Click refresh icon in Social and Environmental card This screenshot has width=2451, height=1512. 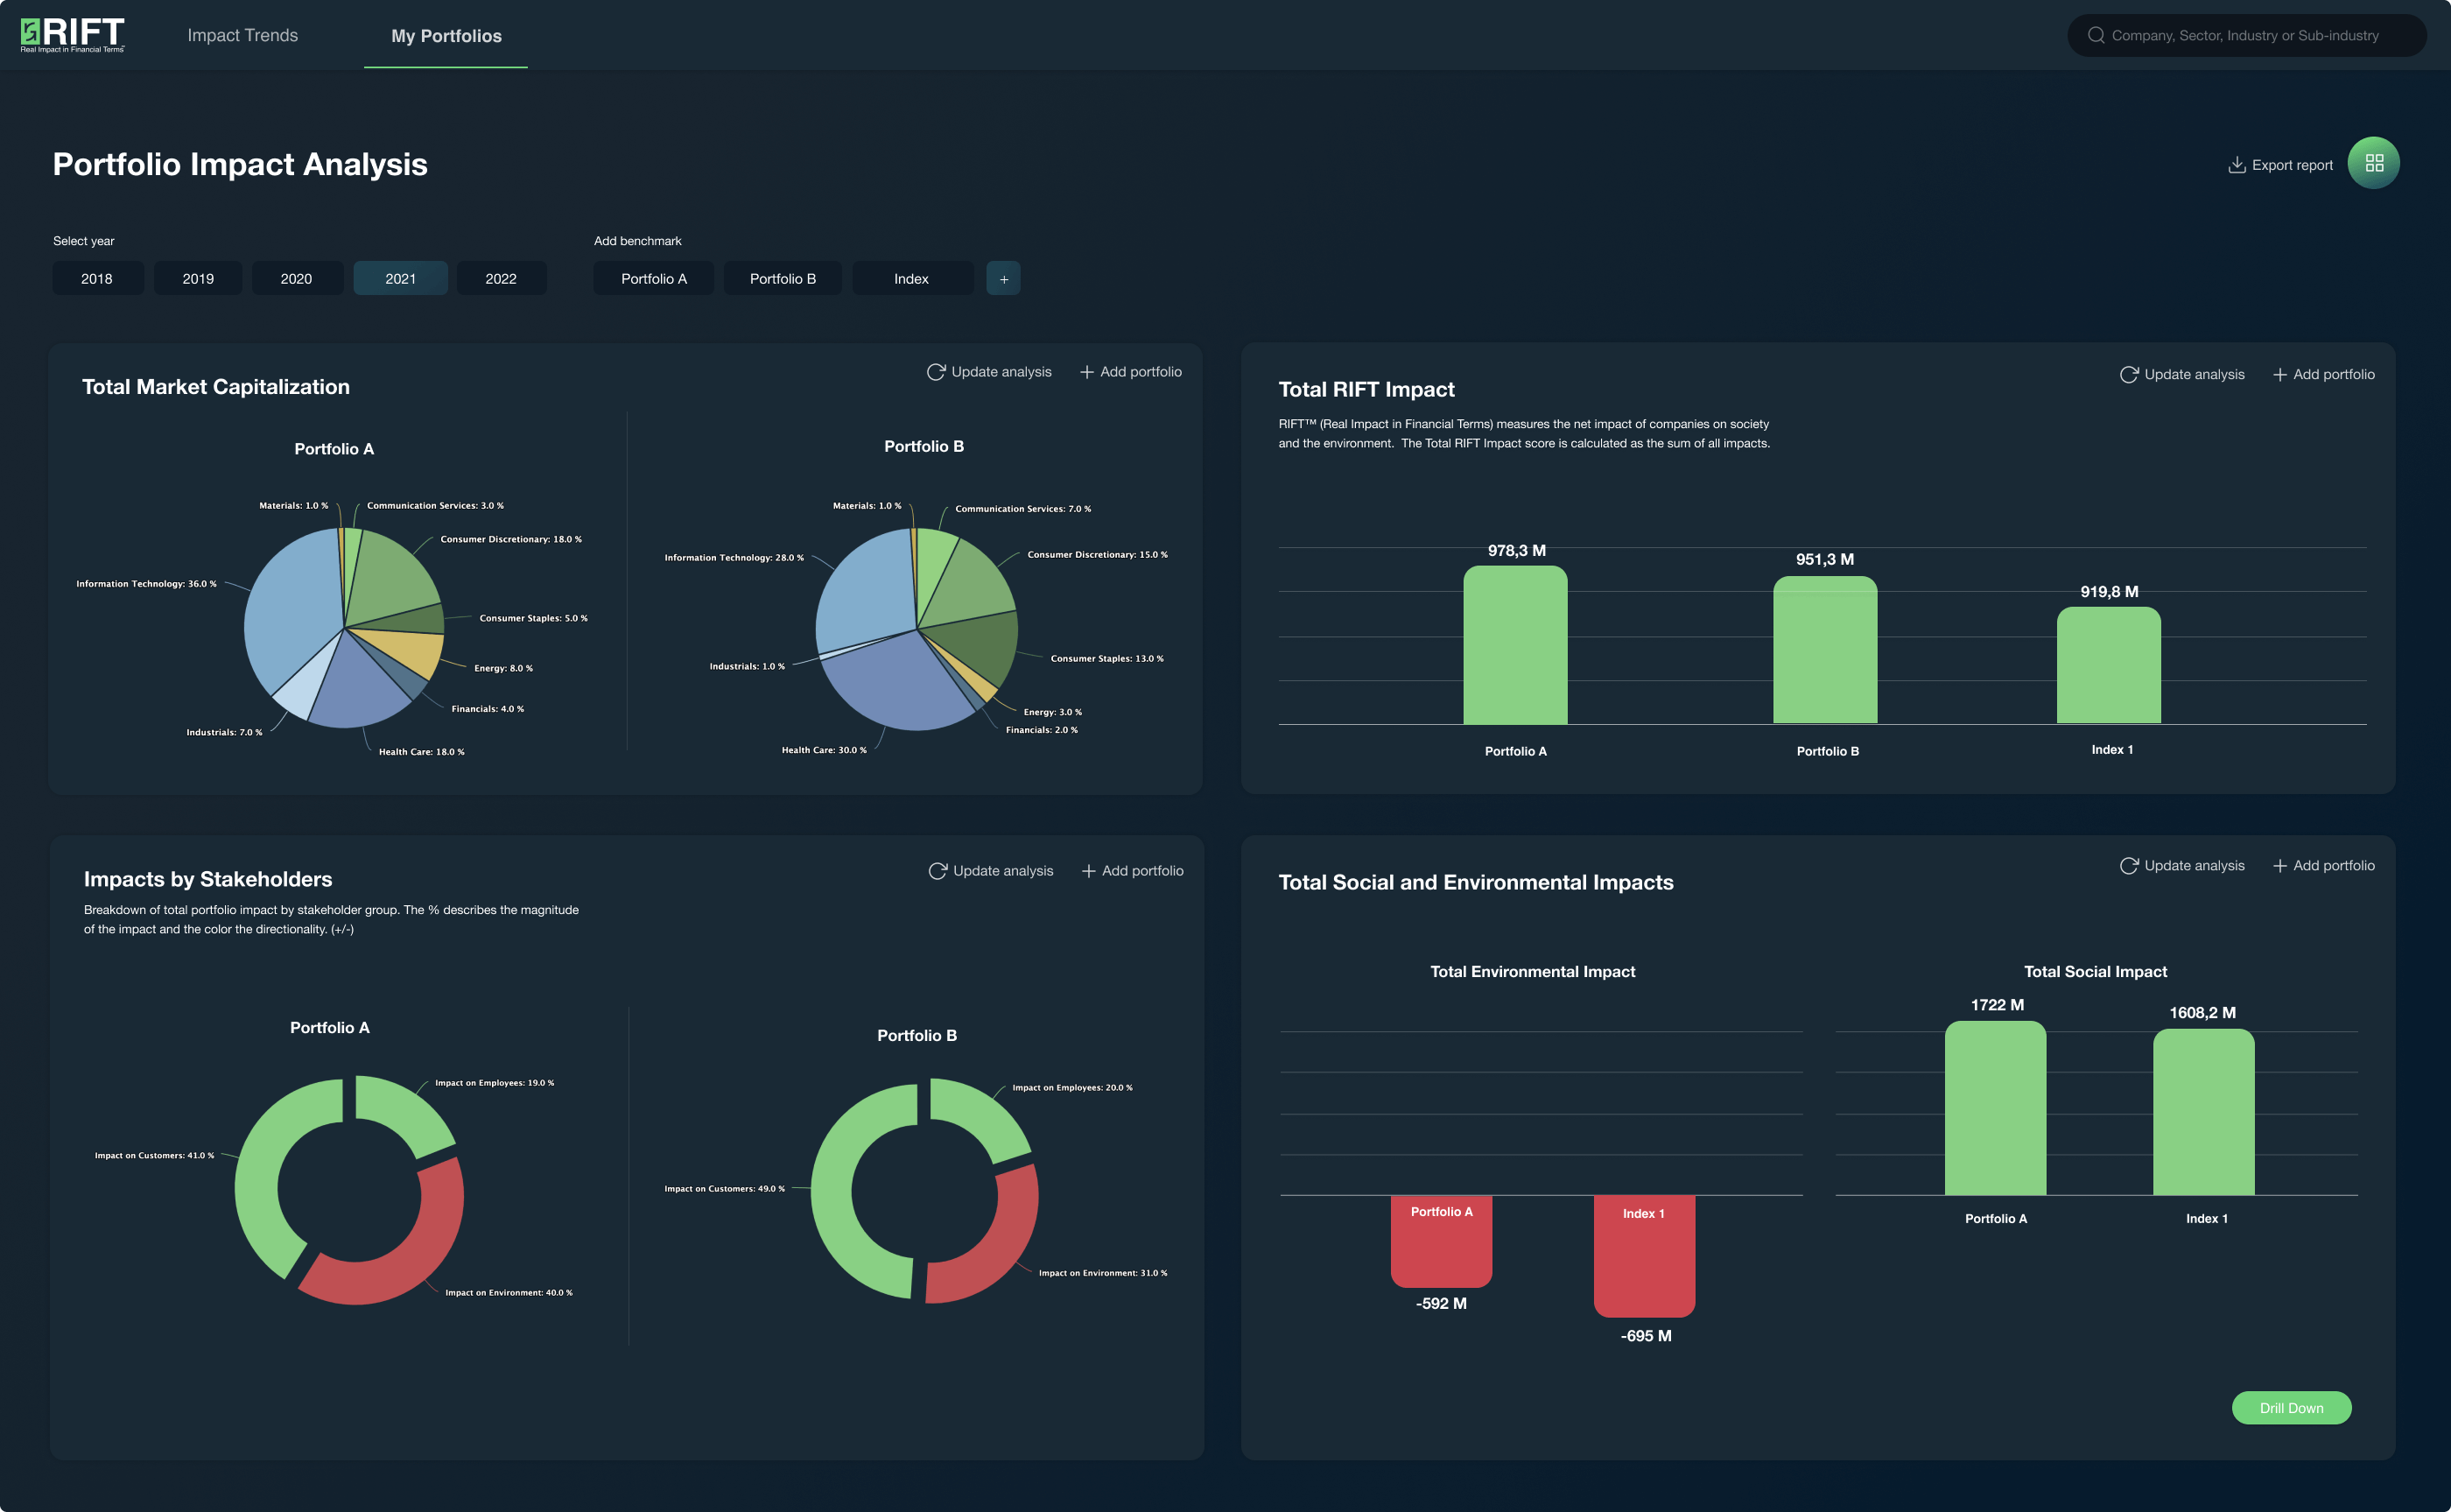pos(2129,866)
